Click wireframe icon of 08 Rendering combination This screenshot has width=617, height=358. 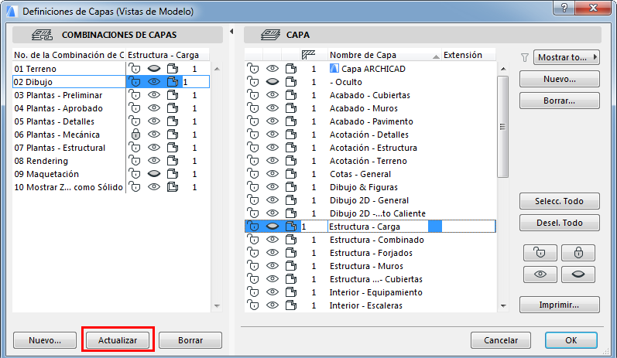click(173, 161)
